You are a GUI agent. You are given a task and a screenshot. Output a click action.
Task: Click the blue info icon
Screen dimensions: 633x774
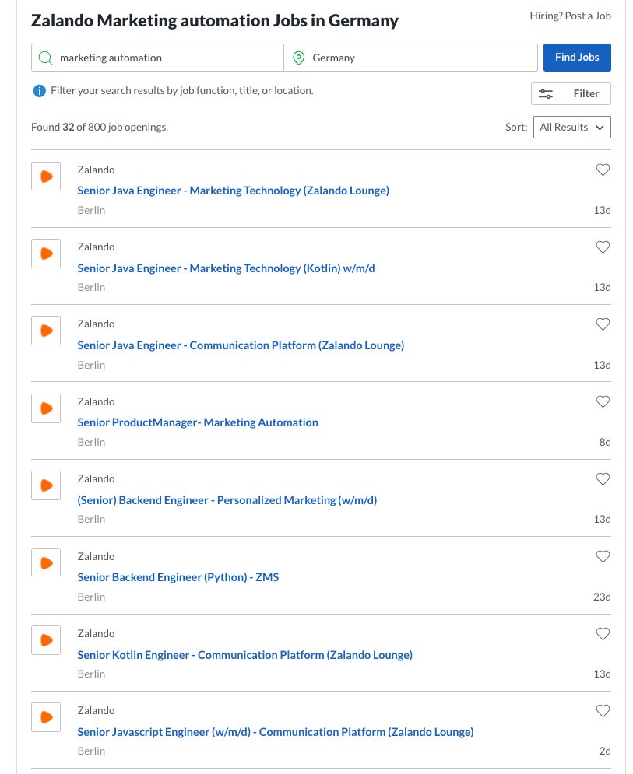click(39, 91)
